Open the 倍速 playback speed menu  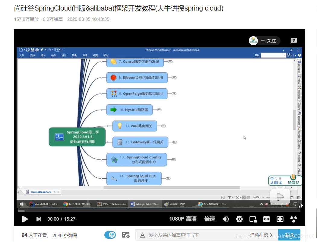[210, 219]
